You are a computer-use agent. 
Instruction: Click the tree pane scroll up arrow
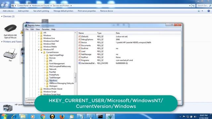(x=75, y=33)
